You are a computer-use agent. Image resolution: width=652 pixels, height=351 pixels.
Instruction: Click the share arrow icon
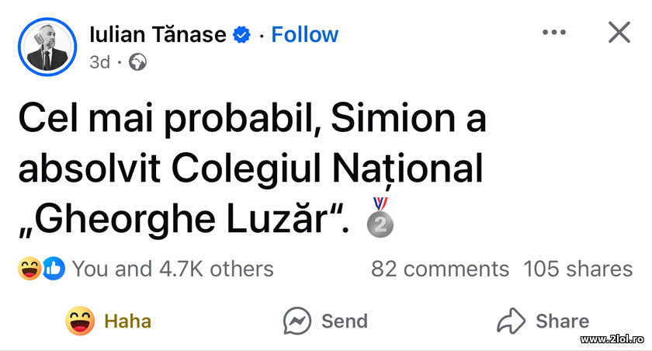click(512, 321)
